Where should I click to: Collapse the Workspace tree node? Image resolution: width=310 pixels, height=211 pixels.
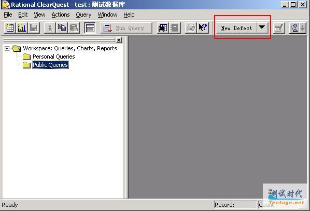pos(7,48)
